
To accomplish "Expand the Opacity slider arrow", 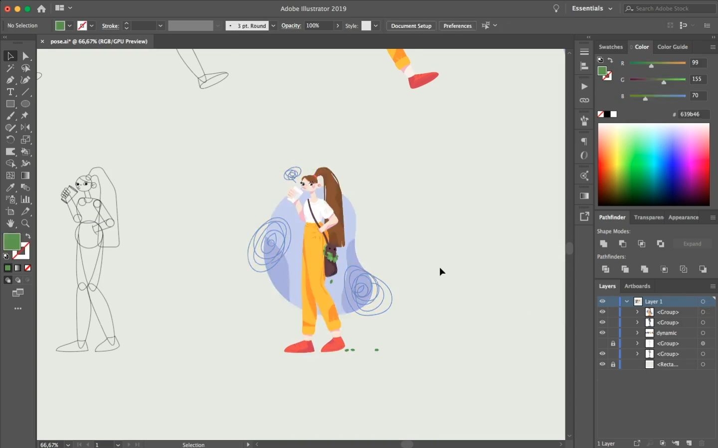I will coord(338,26).
